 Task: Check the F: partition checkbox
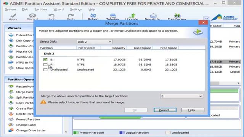tap(45, 64)
